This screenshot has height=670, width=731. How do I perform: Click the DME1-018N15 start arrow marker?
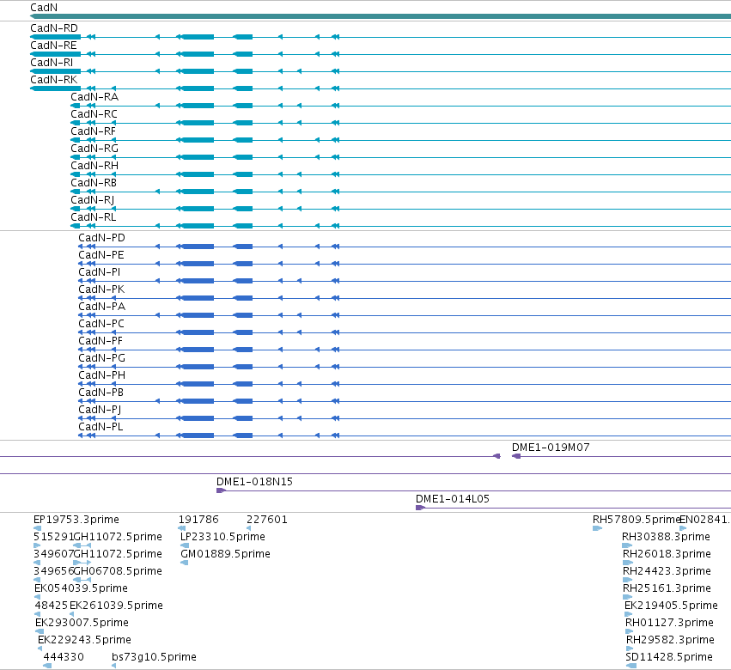click(x=221, y=491)
